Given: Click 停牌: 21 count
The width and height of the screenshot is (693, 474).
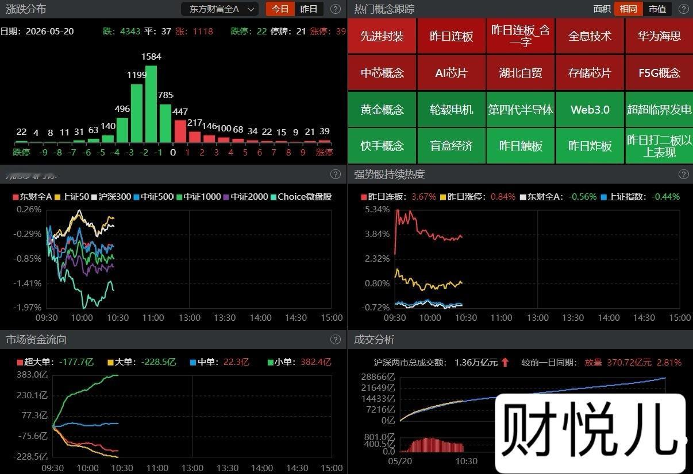Looking at the screenshot, I should [x=288, y=31].
